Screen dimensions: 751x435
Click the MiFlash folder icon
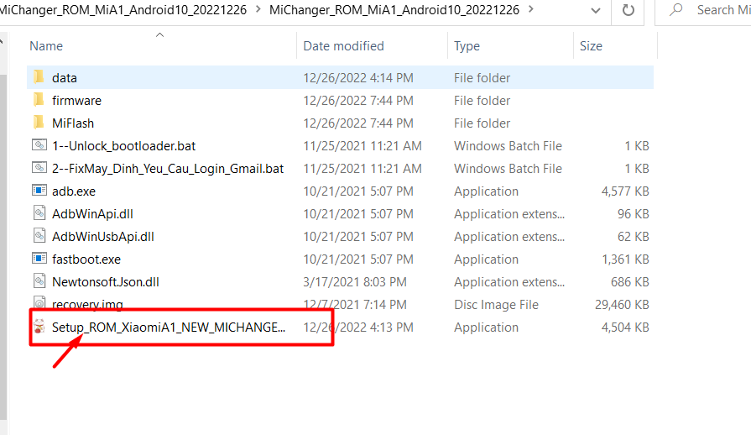39,123
